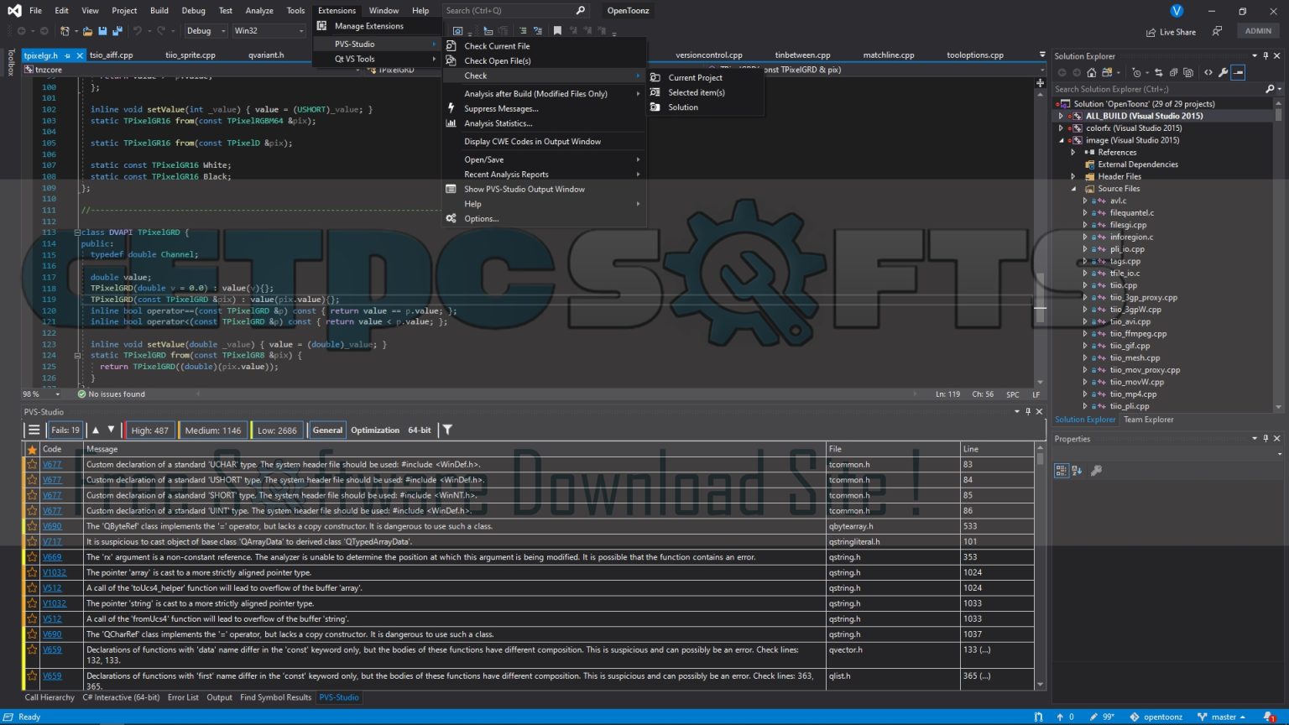Jump to next PVS-Studio message with down arrow

pyautogui.click(x=111, y=430)
